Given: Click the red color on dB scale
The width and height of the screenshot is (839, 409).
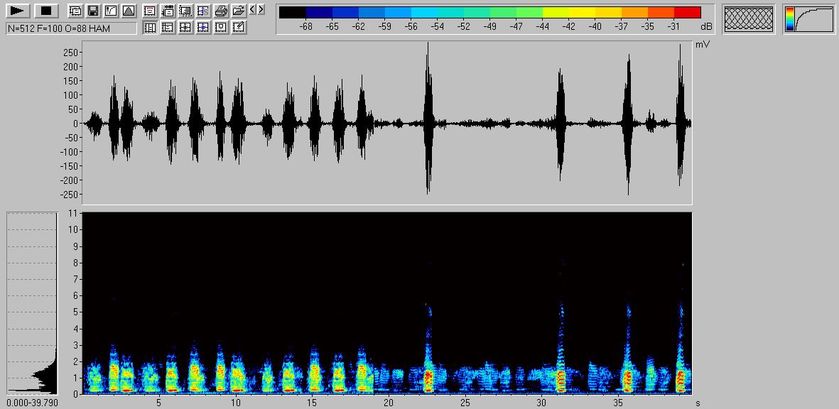Looking at the screenshot, I should pyautogui.click(x=687, y=12).
